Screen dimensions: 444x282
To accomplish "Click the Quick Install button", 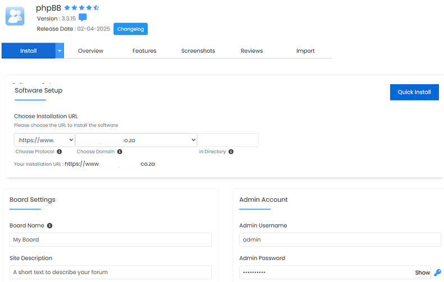I will [x=414, y=92].
